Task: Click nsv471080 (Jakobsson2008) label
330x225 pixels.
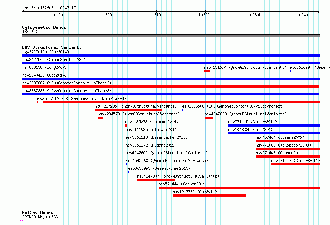Action: pos(283,145)
